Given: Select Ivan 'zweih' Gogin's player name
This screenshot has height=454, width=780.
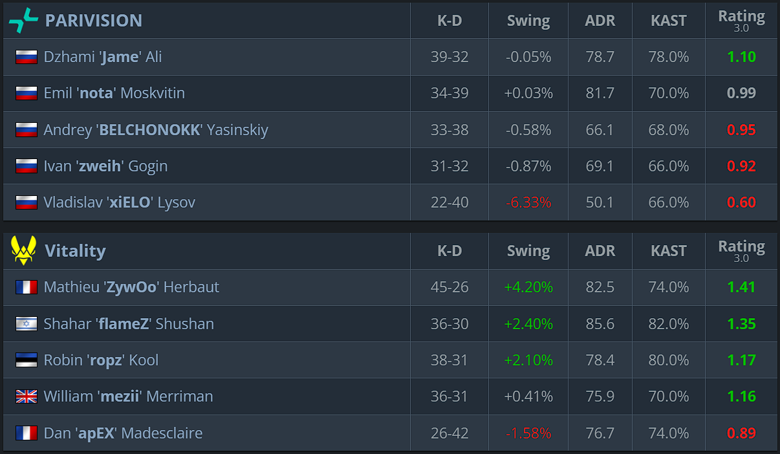Looking at the screenshot, I should tap(105, 166).
